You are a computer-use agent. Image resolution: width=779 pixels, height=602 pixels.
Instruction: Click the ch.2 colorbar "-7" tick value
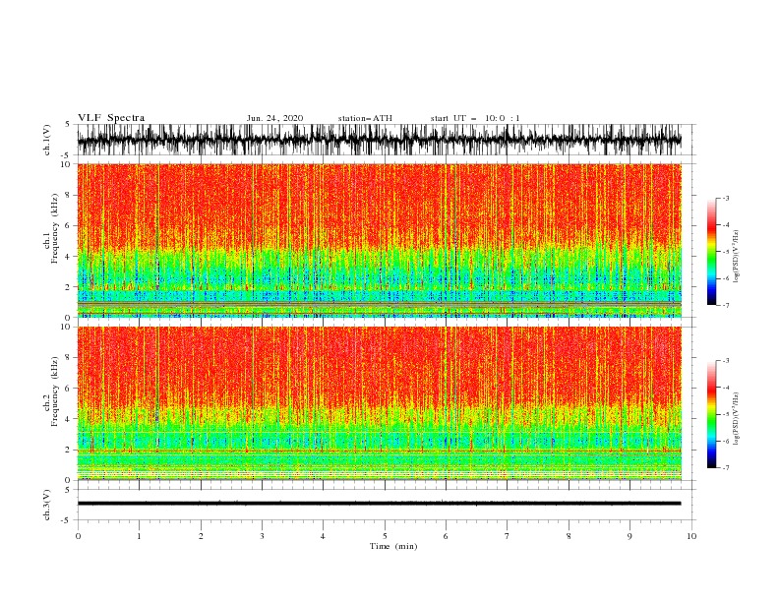coord(725,467)
